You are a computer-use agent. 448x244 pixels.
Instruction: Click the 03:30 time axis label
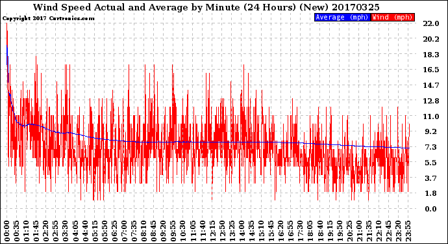(66, 231)
